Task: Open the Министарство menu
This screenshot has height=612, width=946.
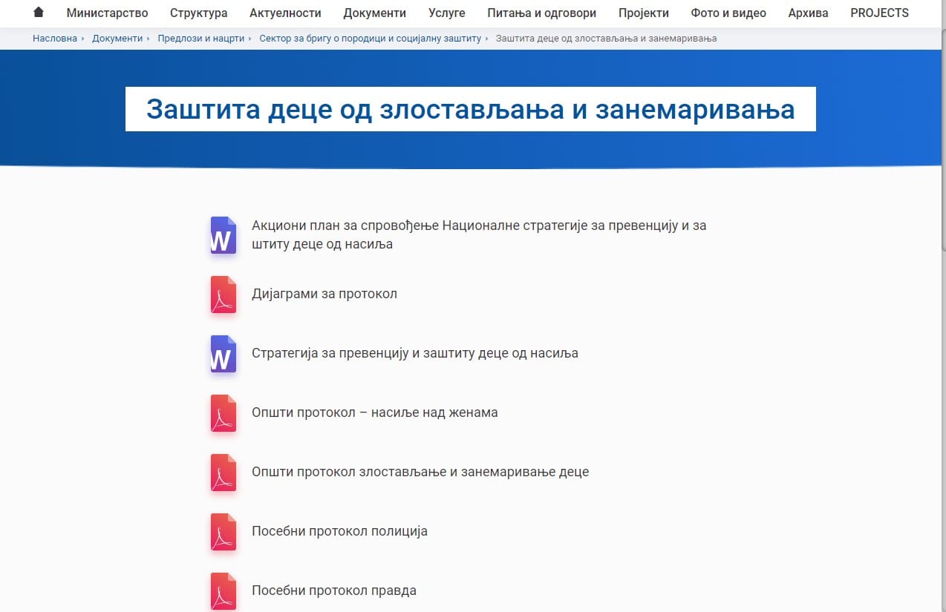Action: point(107,13)
